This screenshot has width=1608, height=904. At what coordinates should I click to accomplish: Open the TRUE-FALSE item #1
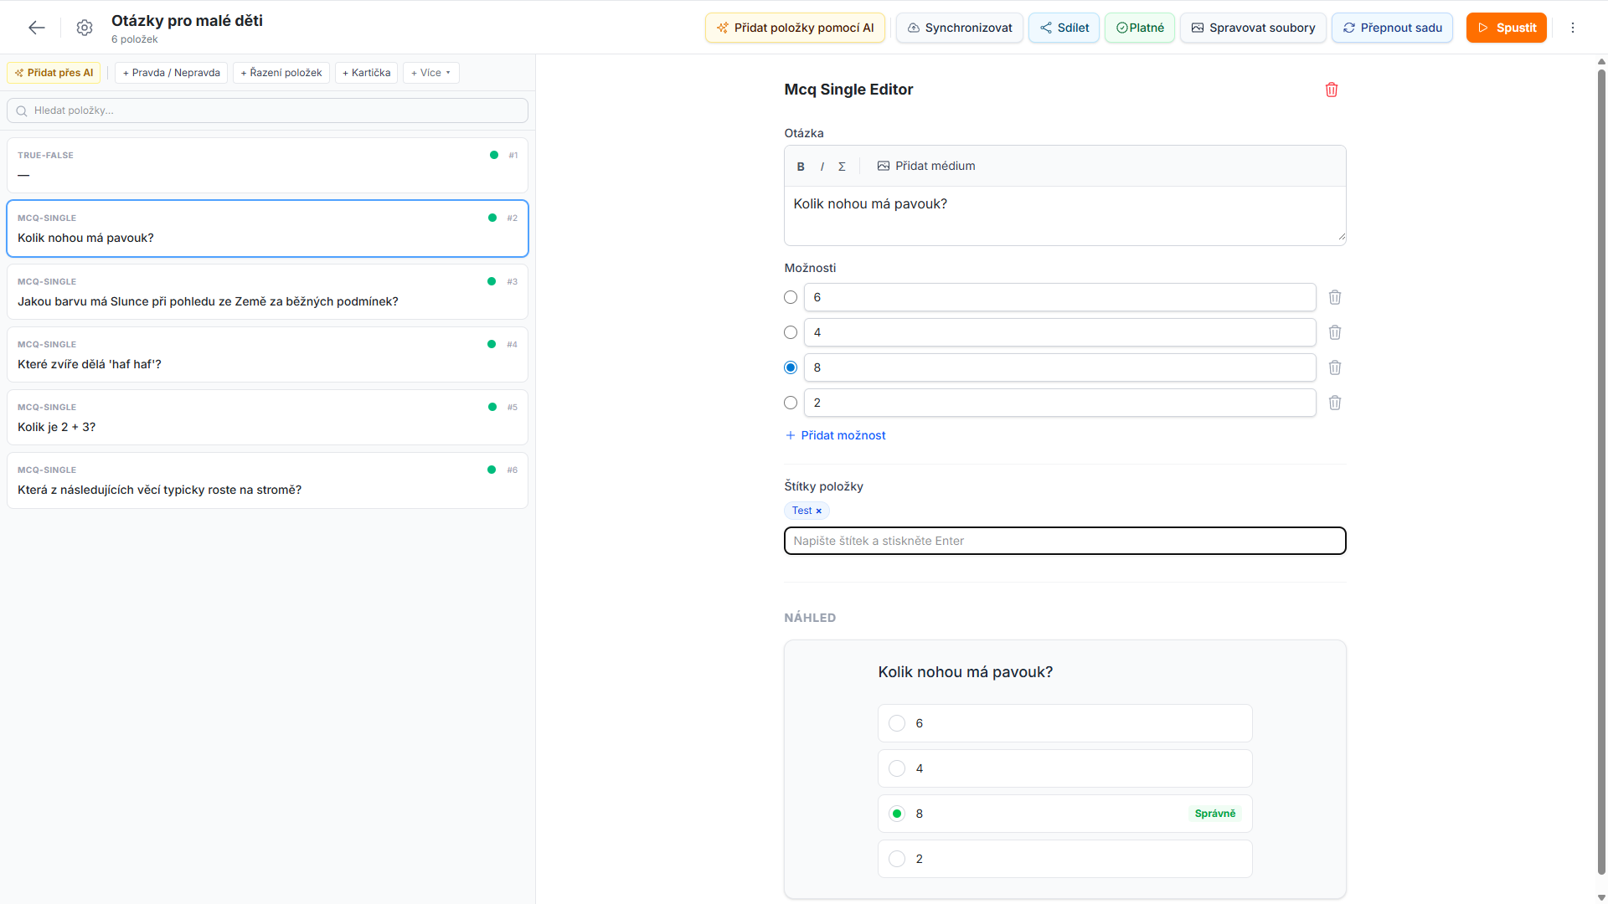(x=267, y=166)
